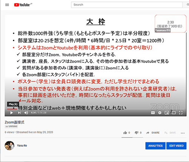Screen dimensions: 189x162
Task: Enter full screen mode
Action: pos(181,113)
